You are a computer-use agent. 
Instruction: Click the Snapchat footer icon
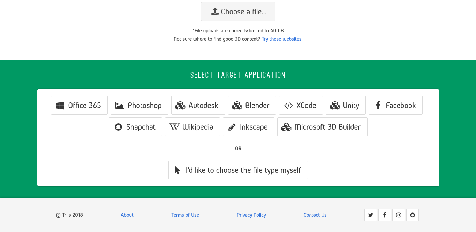[x=413, y=215]
